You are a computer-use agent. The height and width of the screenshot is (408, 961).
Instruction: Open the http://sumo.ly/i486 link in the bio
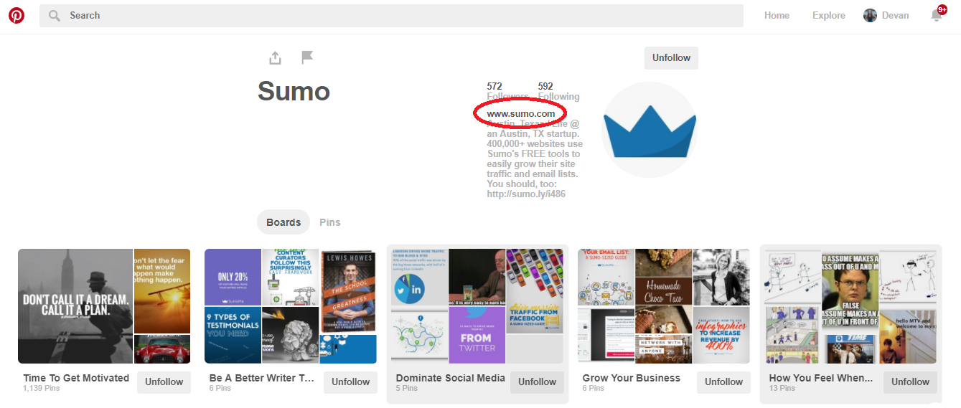click(x=526, y=194)
